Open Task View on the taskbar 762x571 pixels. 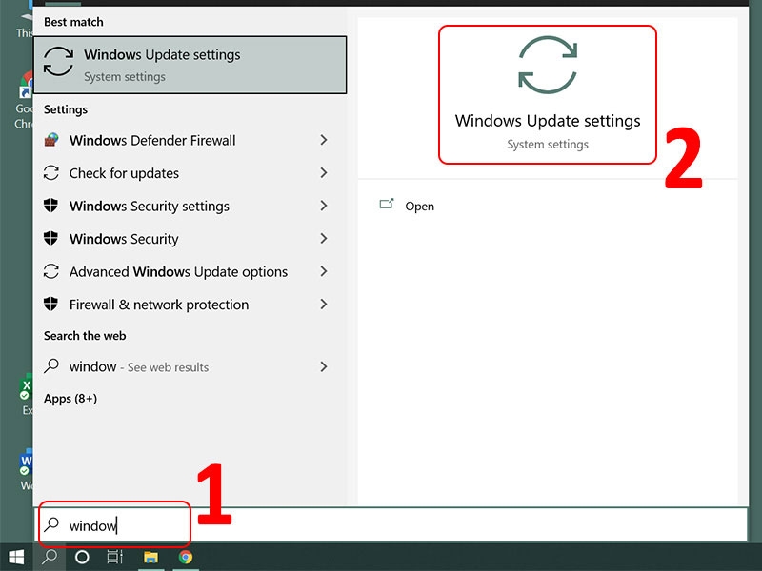[x=115, y=557]
